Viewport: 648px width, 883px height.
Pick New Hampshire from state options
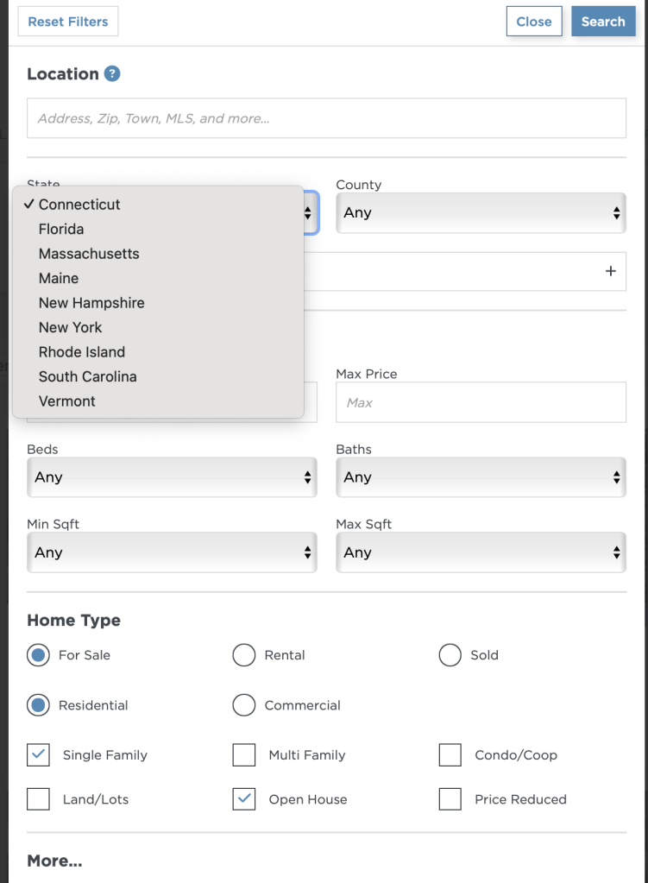coord(91,303)
